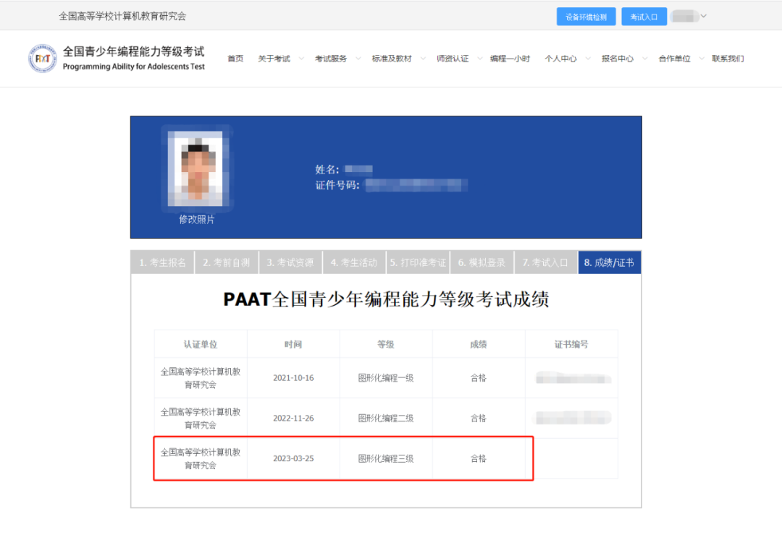Switch to the 5.打印准考证 tab
This screenshot has width=782, height=540.
coord(419,262)
